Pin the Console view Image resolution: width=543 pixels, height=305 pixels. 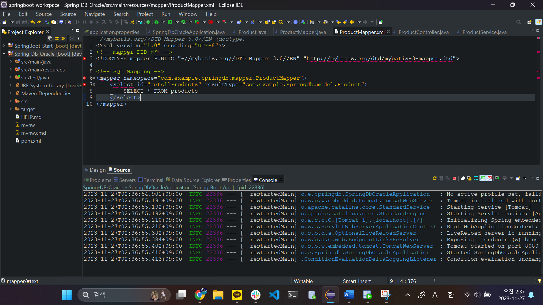pos(497,178)
